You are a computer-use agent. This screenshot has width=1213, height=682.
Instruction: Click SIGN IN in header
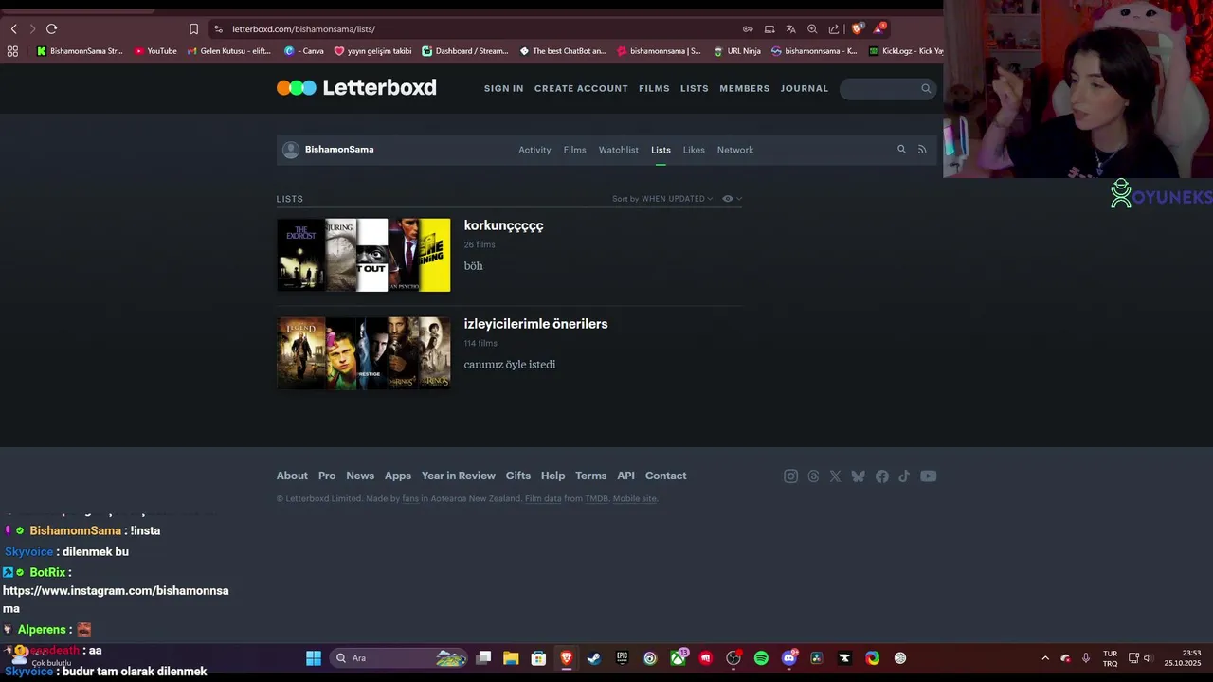click(x=504, y=88)
